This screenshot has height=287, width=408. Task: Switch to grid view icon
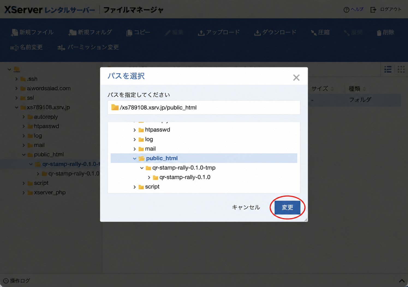click(401, 69)
